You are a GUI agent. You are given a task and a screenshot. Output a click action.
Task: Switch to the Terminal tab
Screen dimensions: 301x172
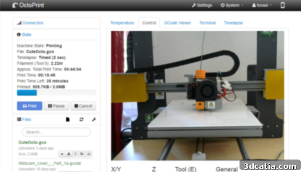point(208,23)
